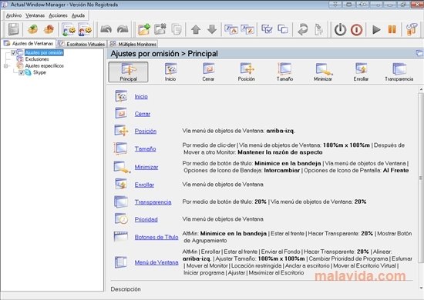
Task: Open the Transparencia link
Action: pos(153,202)
